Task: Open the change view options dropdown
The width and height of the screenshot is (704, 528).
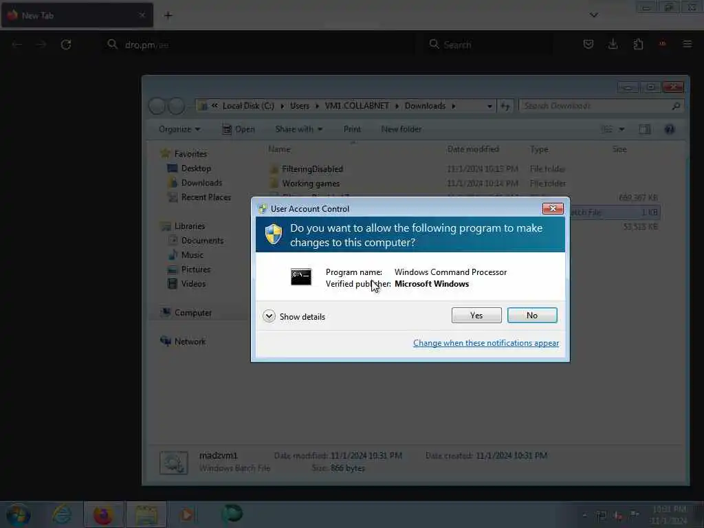Action: point(621,129)
